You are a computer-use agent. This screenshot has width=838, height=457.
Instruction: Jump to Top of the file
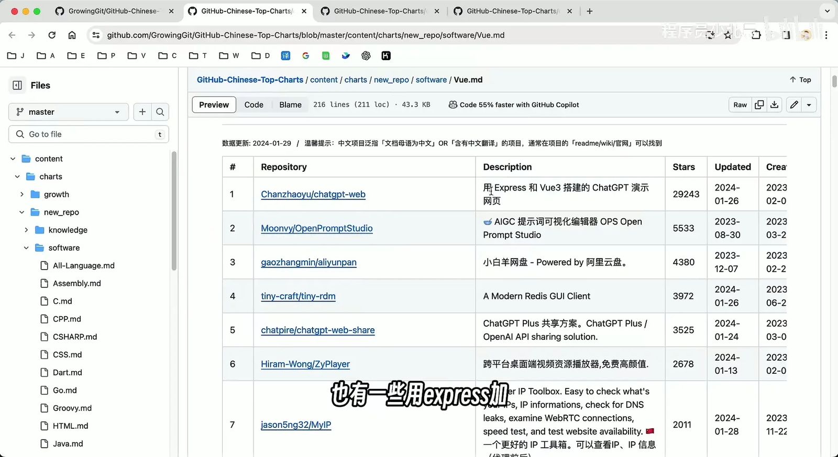coord(800,80)
